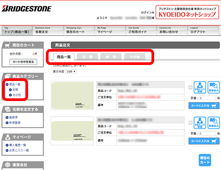Click floating 現在のカート button
Screen dimensions: 221x170
205,160
